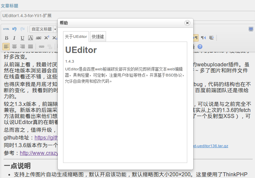
Task: Click the first-line indent icon
Action: tap(211, 38)
